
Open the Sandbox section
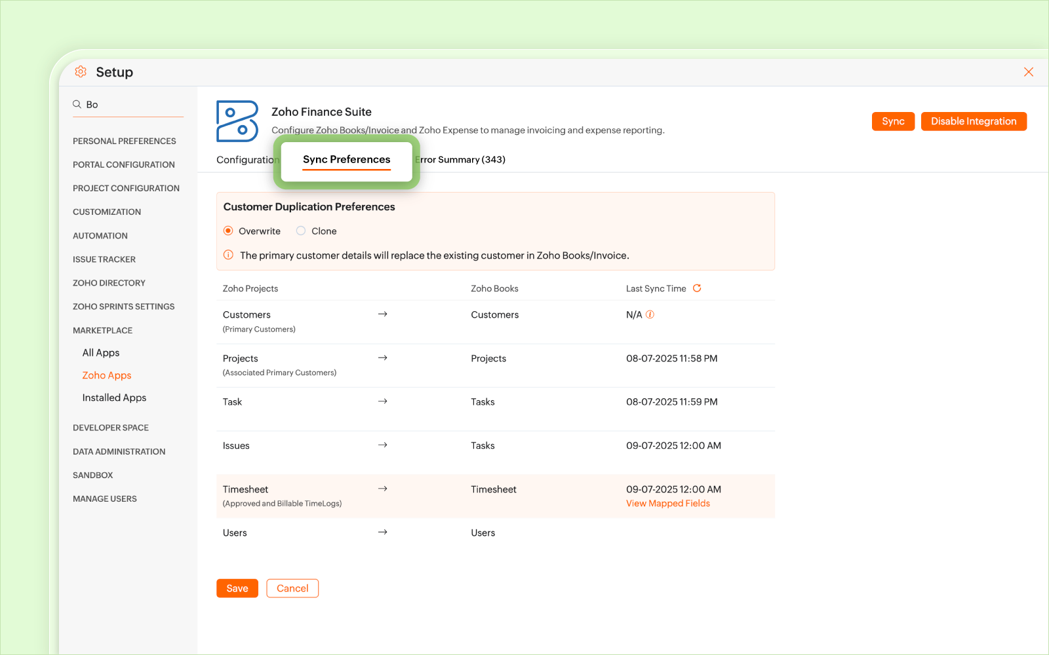93,475
